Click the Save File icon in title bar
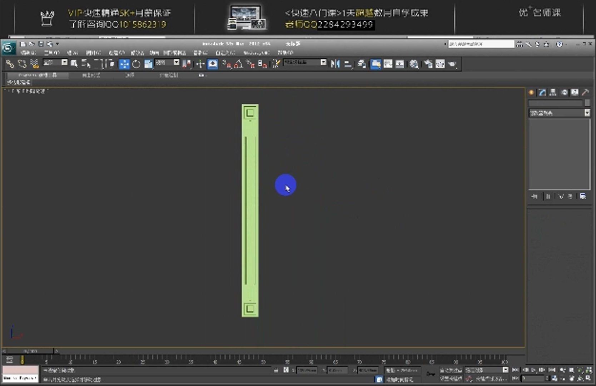Screen dimensions: 596x386 pyautogui.click(x=41, y=44)
